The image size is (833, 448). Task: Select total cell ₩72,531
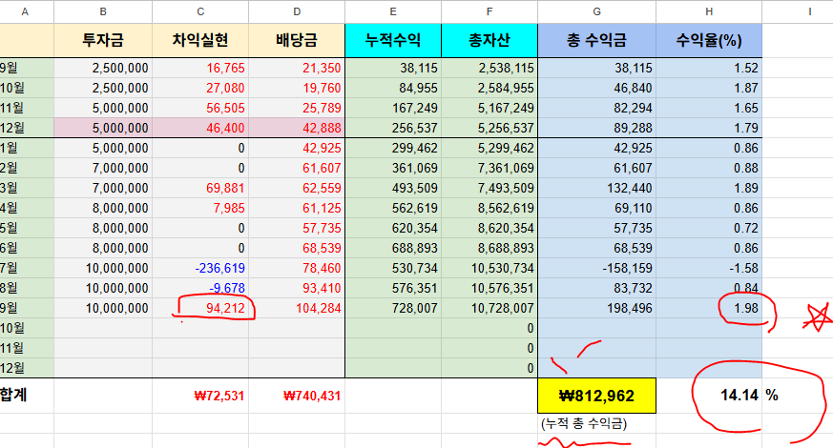200,396
